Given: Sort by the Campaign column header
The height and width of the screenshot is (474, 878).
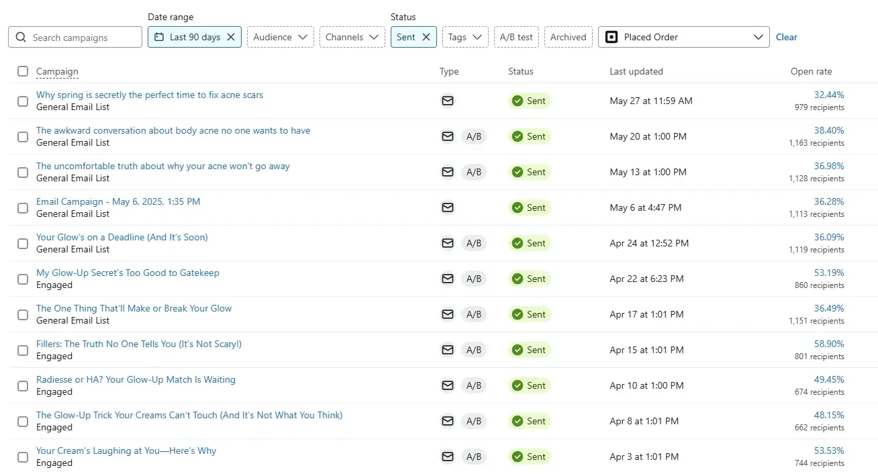Looking at the screenshot, I should tap(57, 71).
